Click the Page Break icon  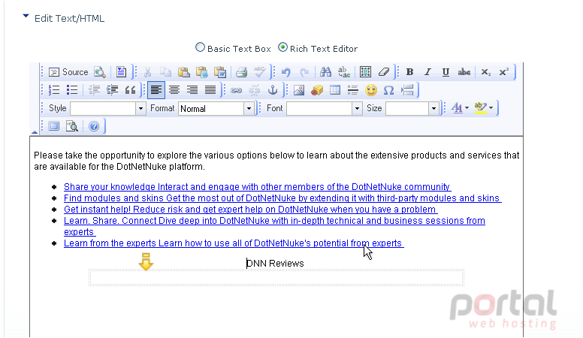[x=407, y=90]
